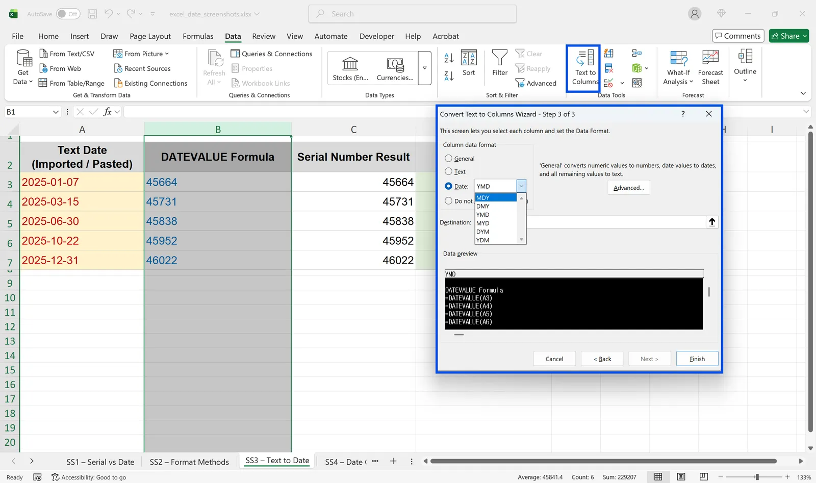Click zoom in plus button

tap(787, 477)
